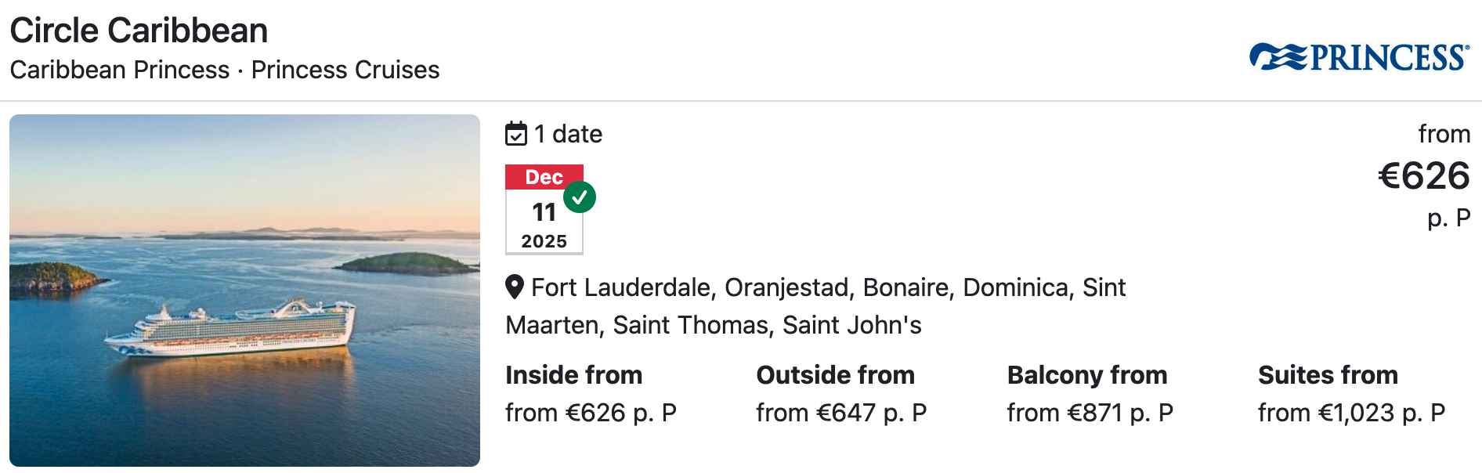Click the main €626 price
Screen dimensions: 1482x473
click(1423, 175)
